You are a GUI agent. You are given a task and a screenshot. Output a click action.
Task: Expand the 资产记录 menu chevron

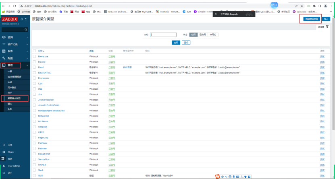click(x=27, y=44)
